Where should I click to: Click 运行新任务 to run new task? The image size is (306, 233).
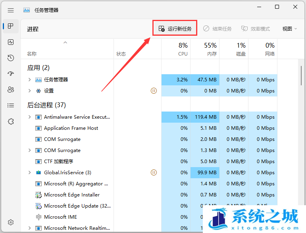pyautogui.click(x=175, y=29)
